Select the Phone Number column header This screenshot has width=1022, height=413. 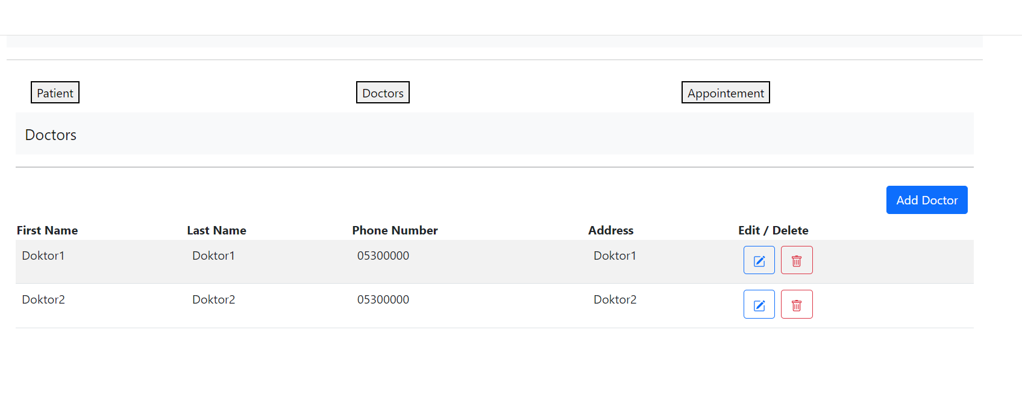(x=395, y=230)
